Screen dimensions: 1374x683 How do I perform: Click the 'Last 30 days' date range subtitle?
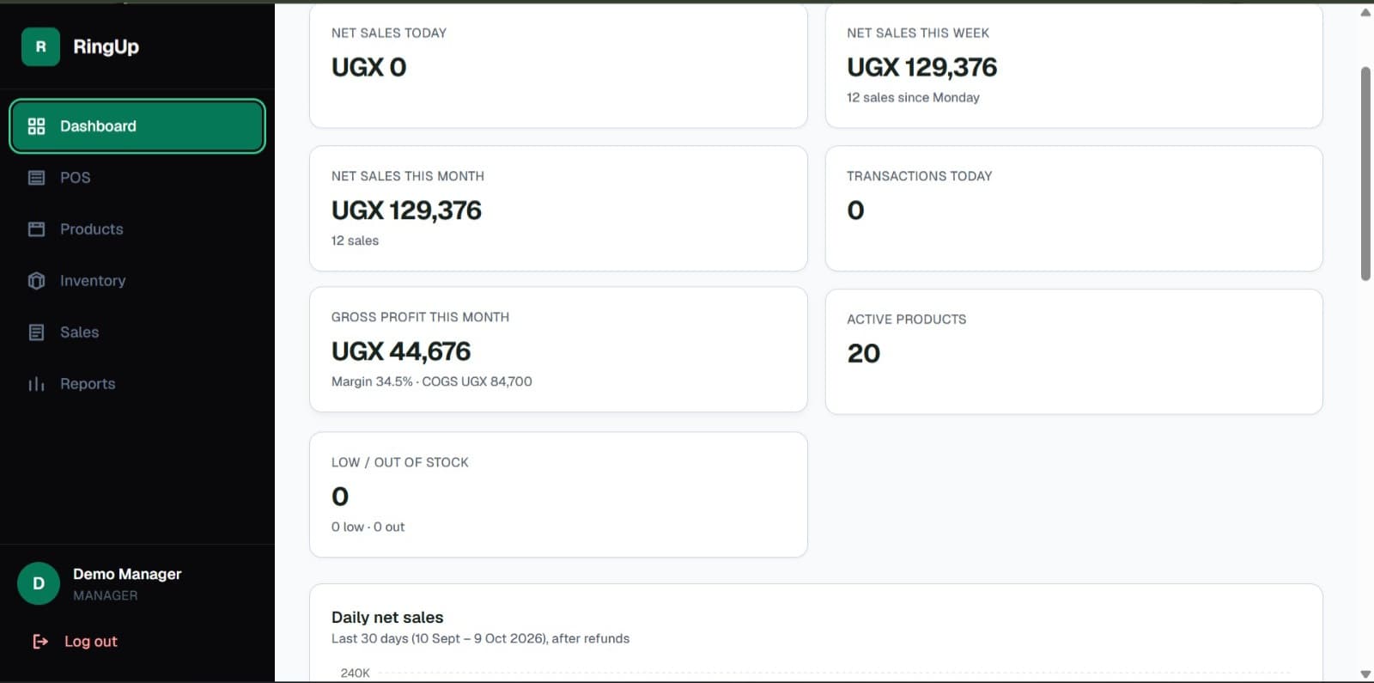click(x=480, y=638)
